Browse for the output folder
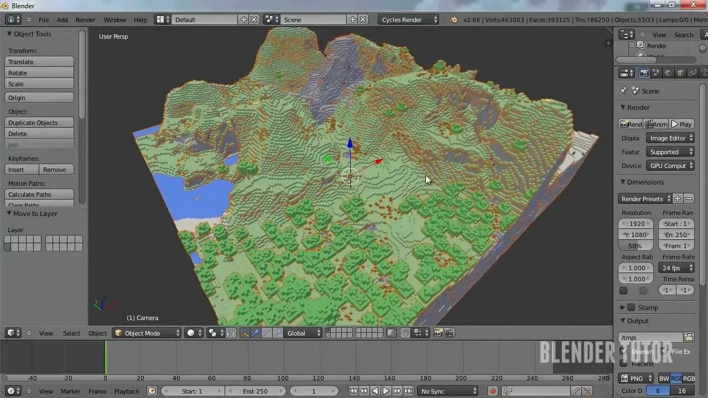This screenshot has width=708, height=398. point(689,337)
